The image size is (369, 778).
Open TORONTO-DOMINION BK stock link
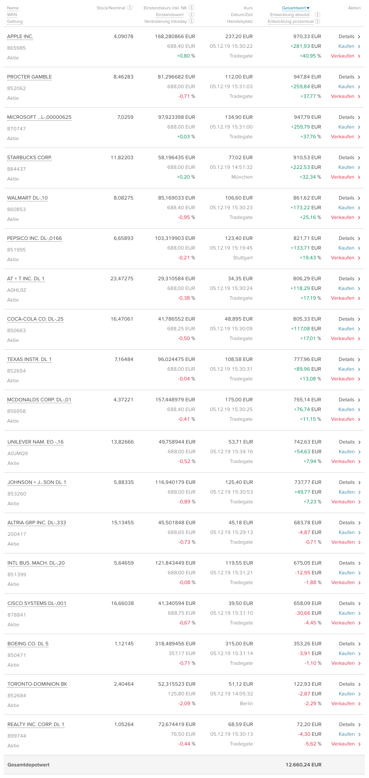coord(37,684)
